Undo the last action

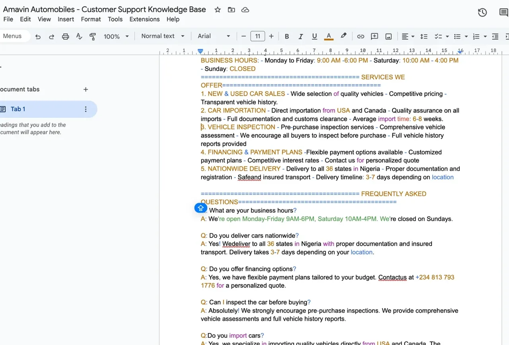click(38, 37)
